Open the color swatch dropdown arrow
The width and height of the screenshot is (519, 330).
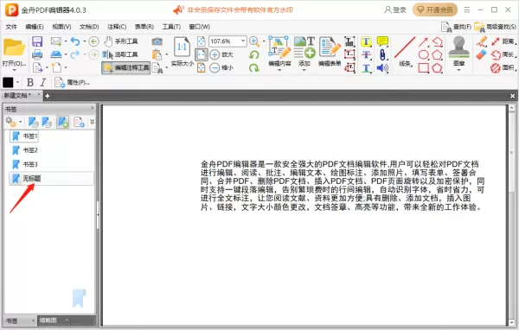coord(17,82)
